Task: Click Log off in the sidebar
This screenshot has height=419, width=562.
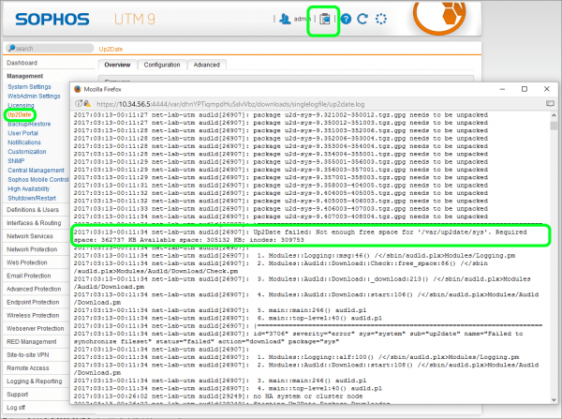Action: 16,408
